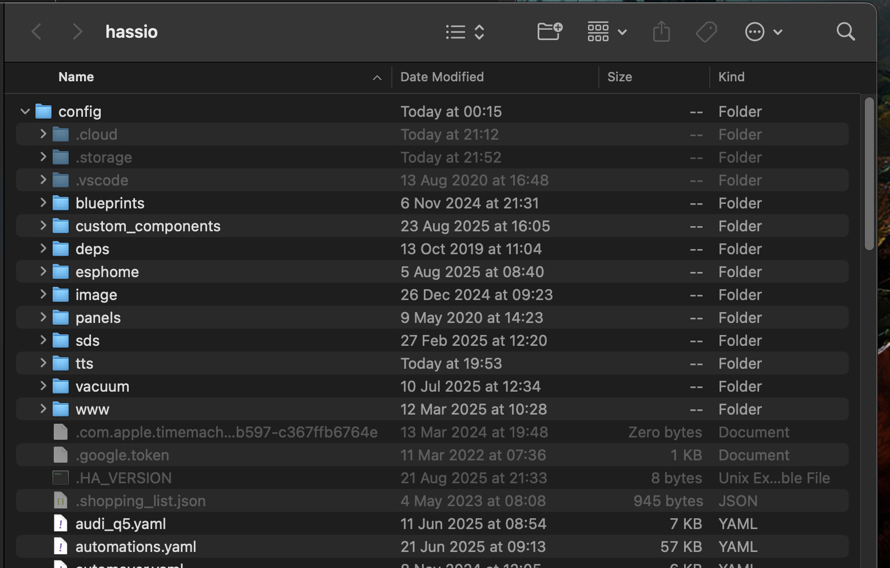Open the search magnifier
890x568 pixels.
tap(845, 31)
